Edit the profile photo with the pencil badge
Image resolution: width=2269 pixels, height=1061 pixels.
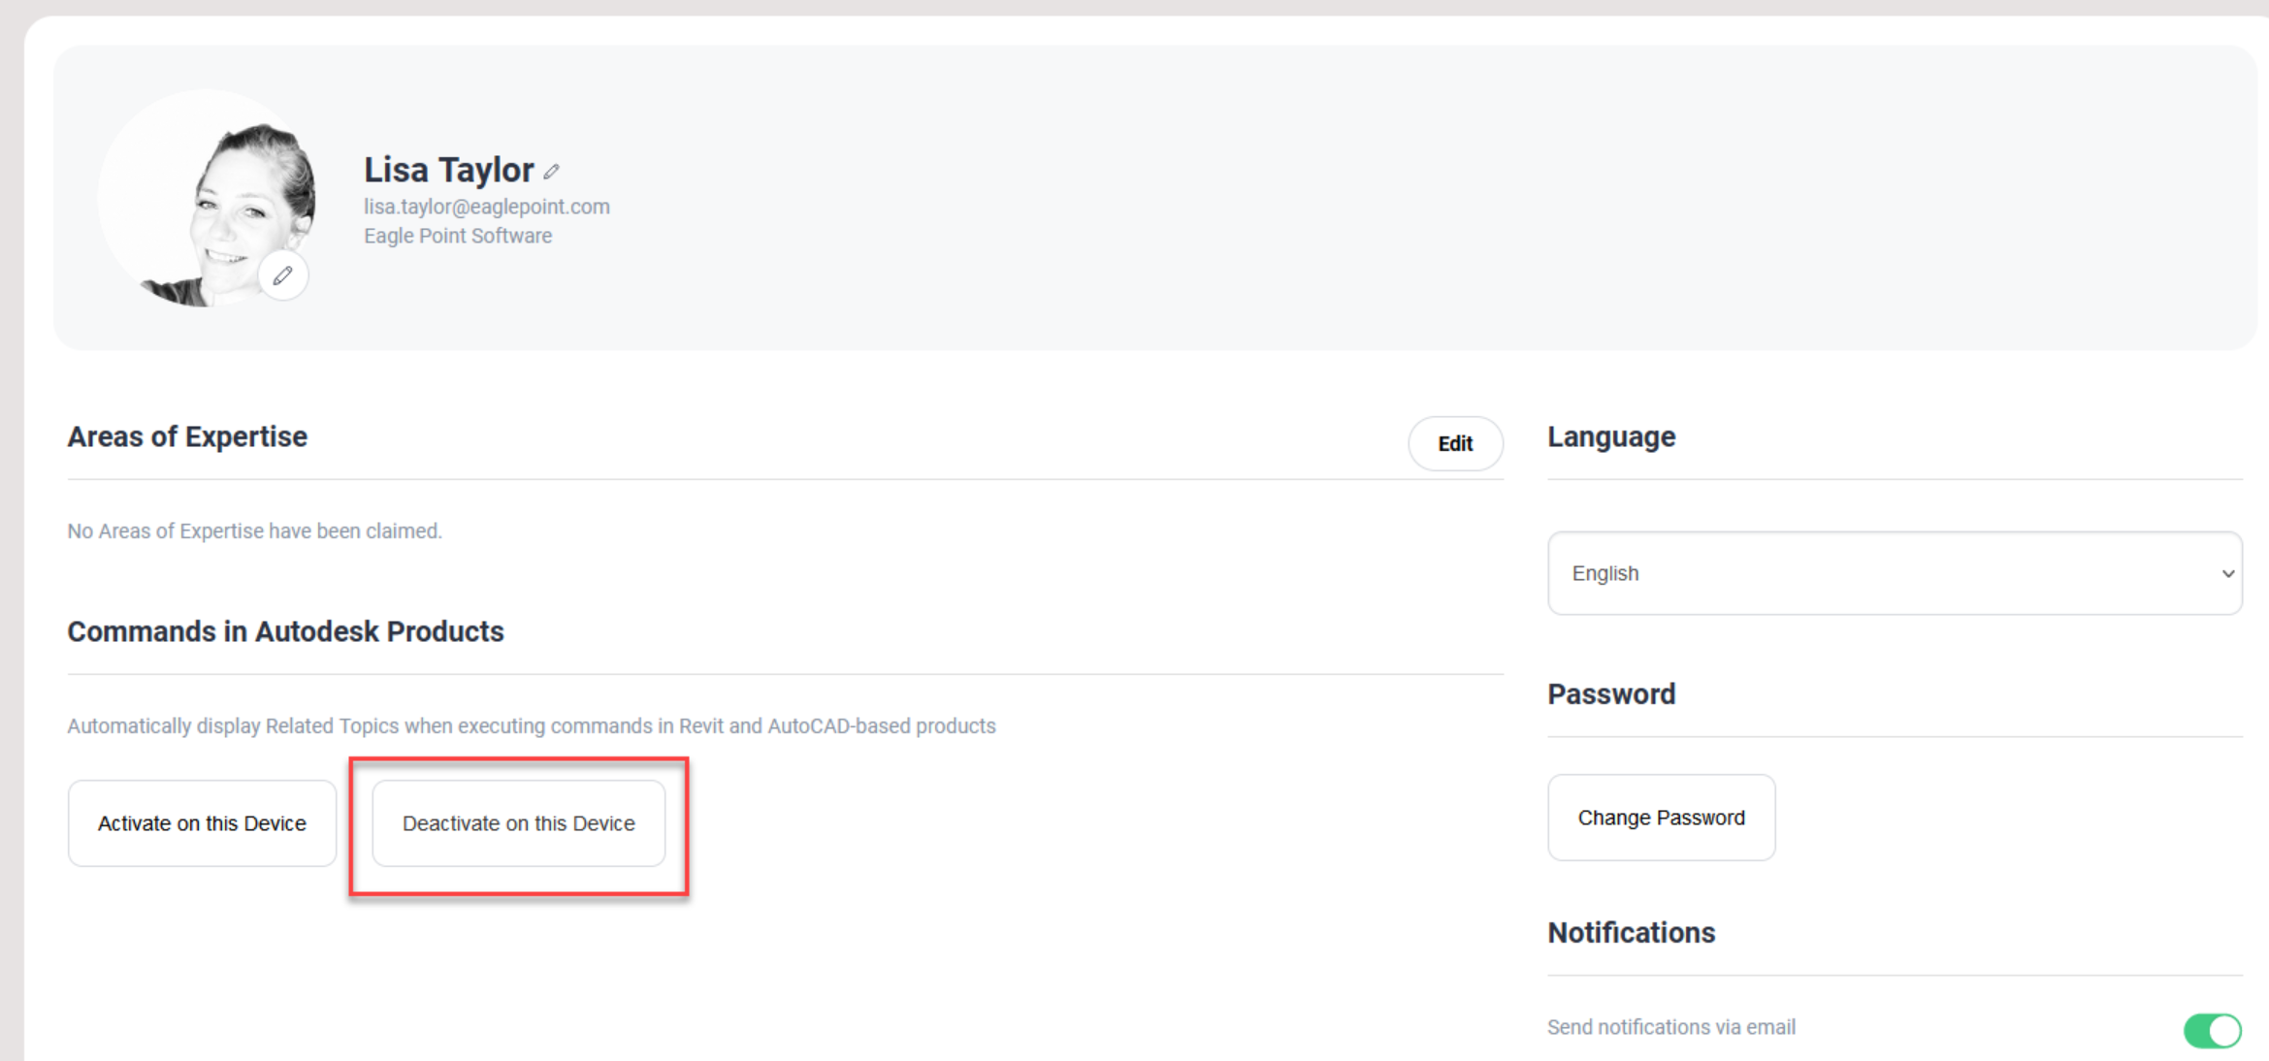click(283, 276)
